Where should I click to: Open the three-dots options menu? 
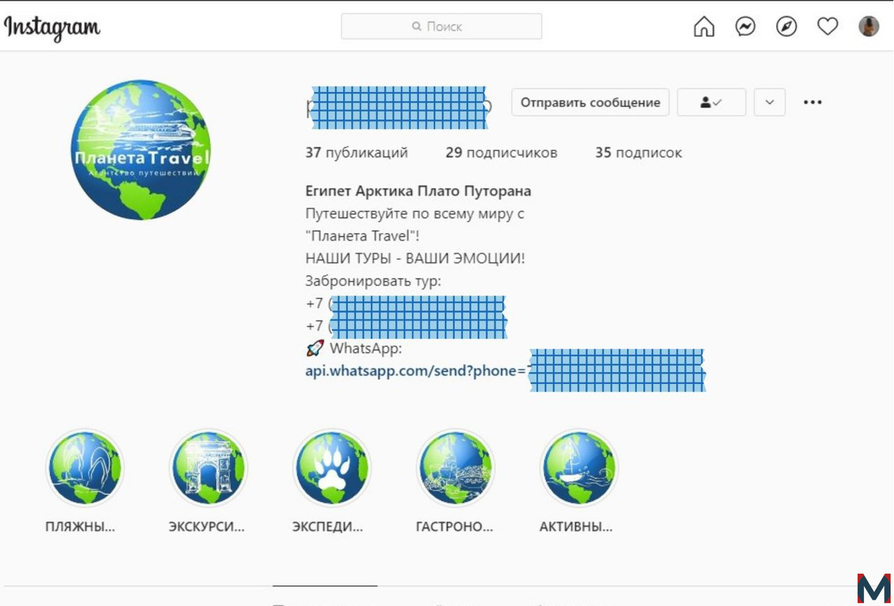[x=812, y=102]
